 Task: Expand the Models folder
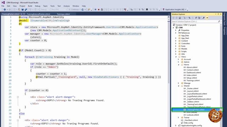(176, 49)
